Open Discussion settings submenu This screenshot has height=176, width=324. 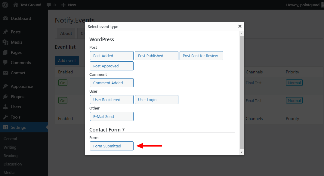(13, 164)
